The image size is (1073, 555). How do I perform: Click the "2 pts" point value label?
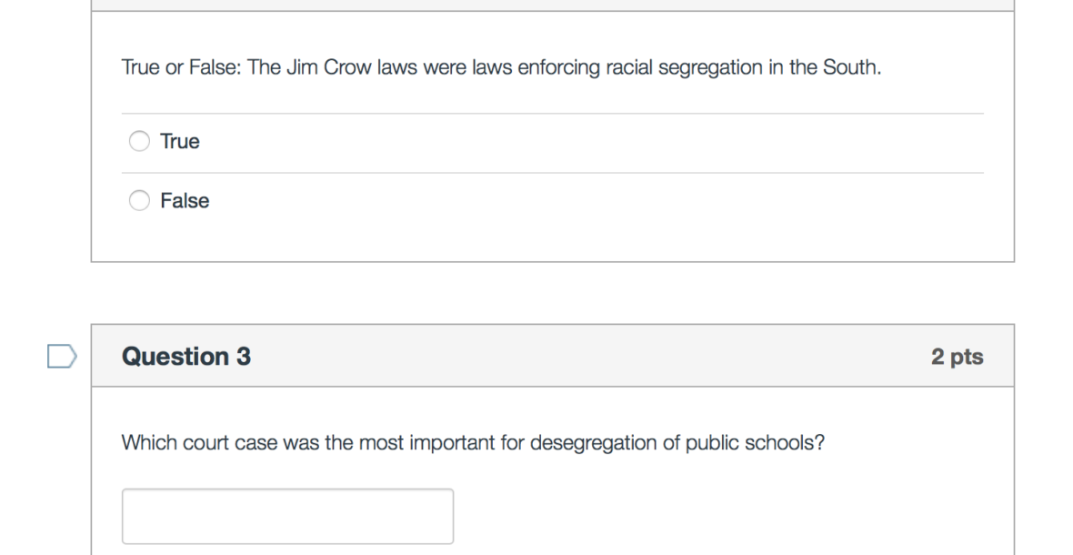[957, 357]
